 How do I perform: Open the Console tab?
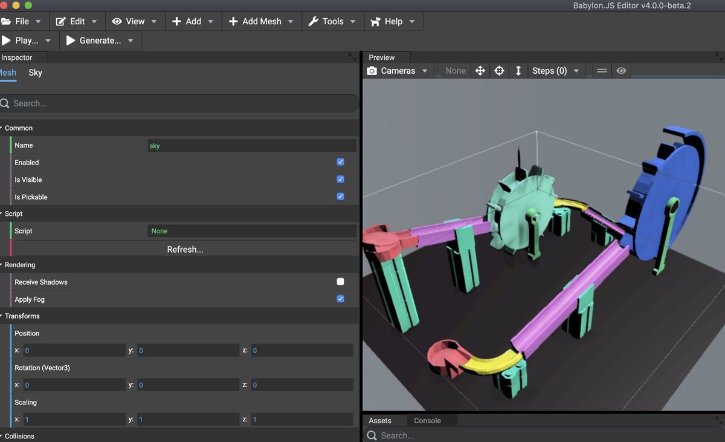pyautogui.click(x=428, y=420)
